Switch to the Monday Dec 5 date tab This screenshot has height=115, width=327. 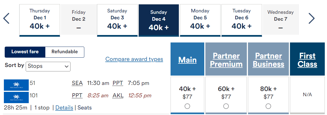tap(200, 19)
